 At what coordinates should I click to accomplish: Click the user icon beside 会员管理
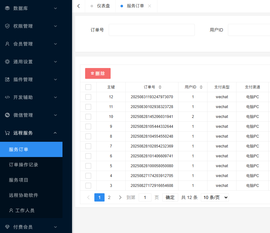(x=7, y=44)
